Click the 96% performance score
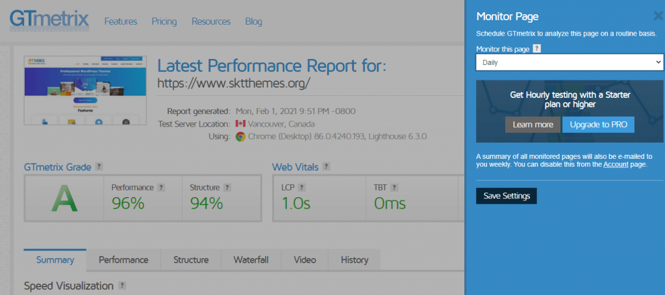This screenshot has width=665, height=295. tap(128, 204)
